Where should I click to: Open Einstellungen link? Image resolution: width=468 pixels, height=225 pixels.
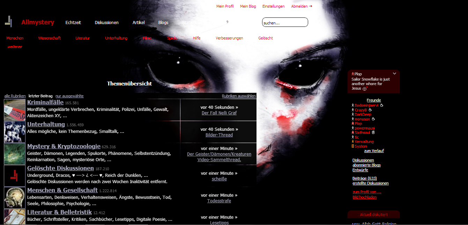274,6
